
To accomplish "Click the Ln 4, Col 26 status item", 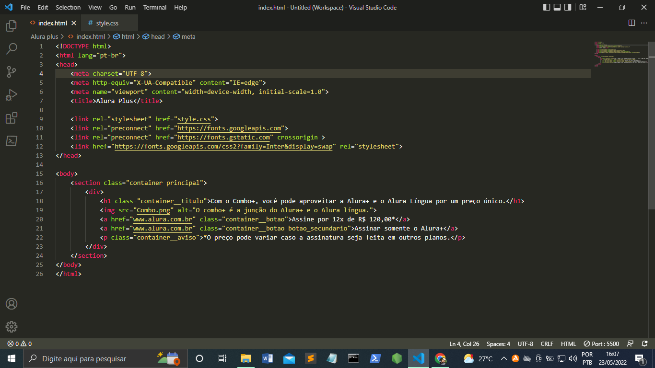I will [x=464, y=344].
